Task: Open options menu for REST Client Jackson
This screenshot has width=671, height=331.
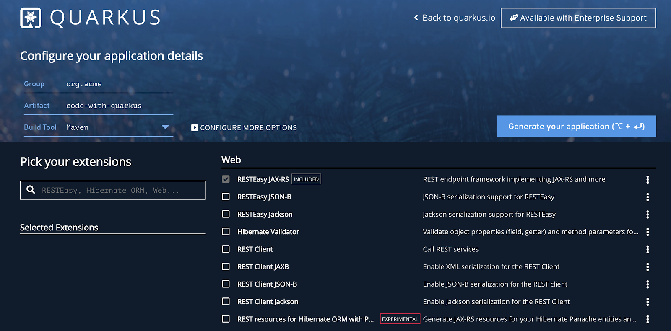Action: 648,302
